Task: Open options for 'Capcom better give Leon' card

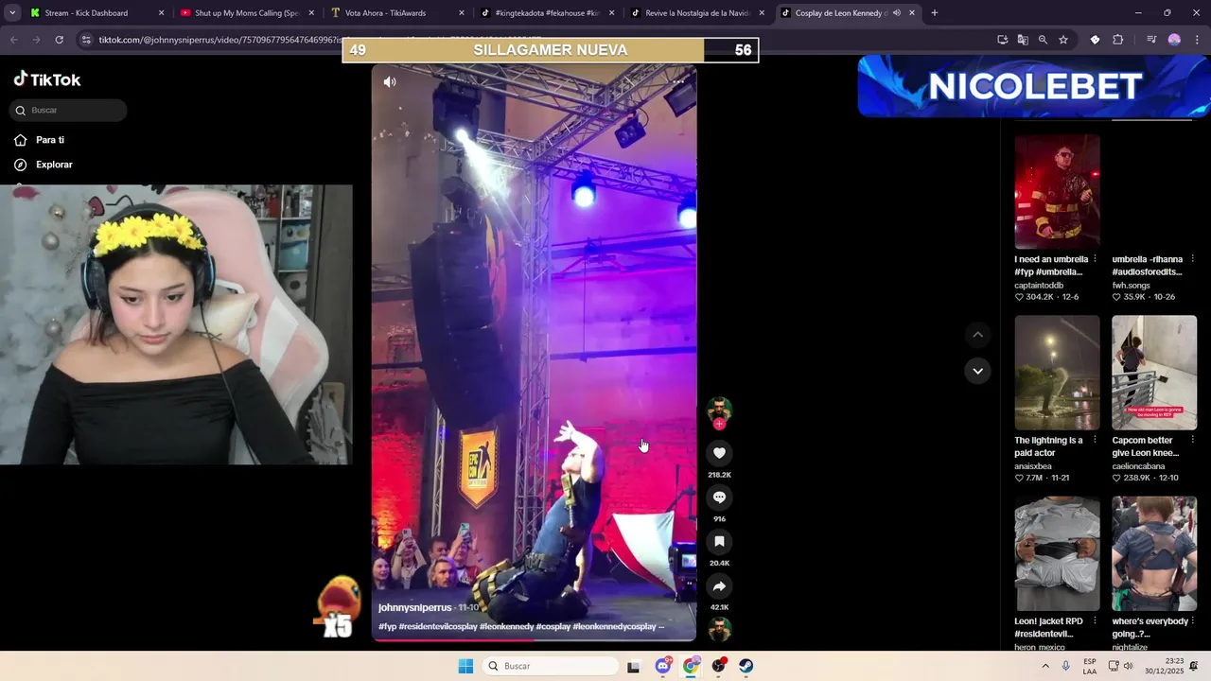Action: point(1192,440)
